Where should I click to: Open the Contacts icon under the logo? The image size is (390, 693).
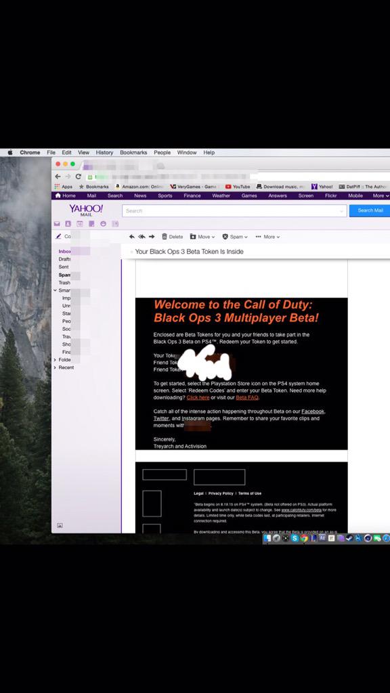(68, 224)
